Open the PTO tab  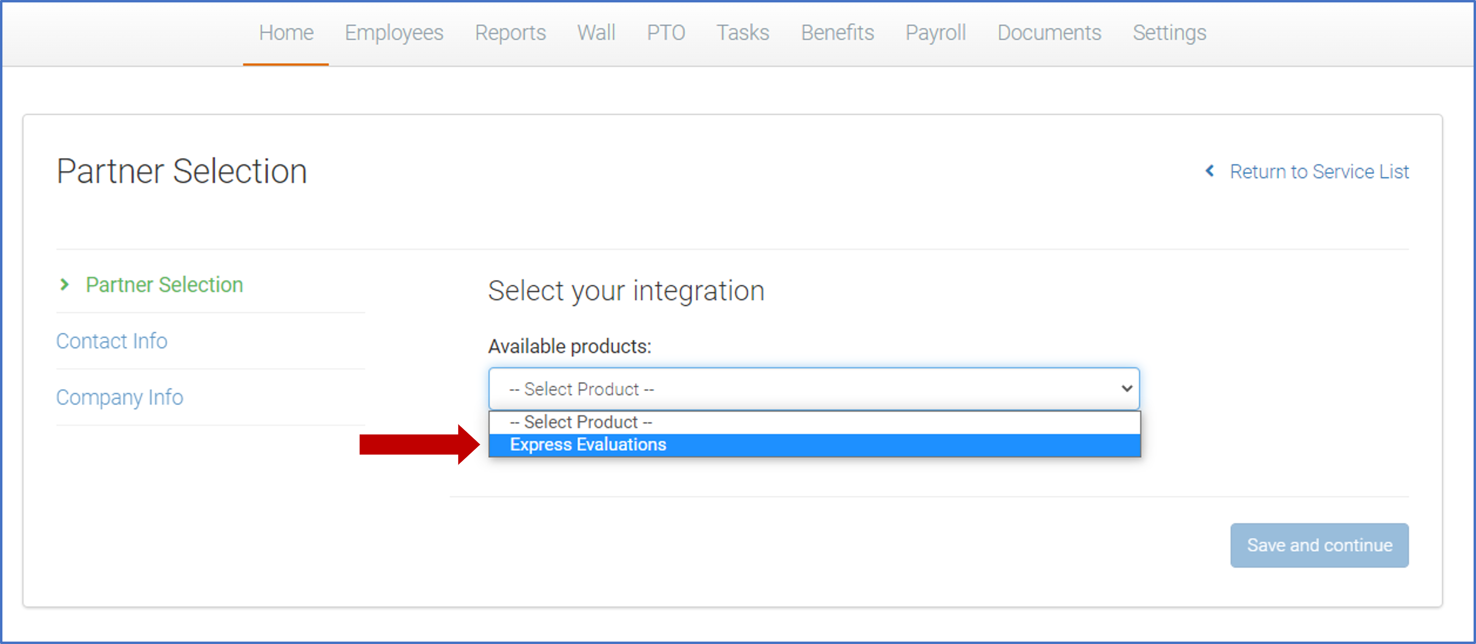666,33
